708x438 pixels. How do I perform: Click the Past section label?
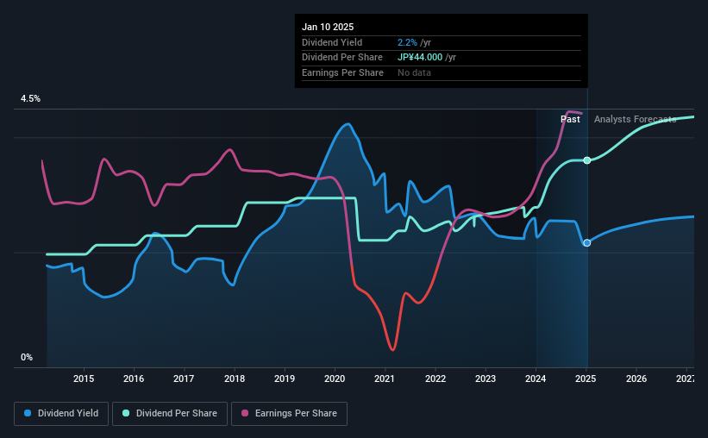coord(570,119)
